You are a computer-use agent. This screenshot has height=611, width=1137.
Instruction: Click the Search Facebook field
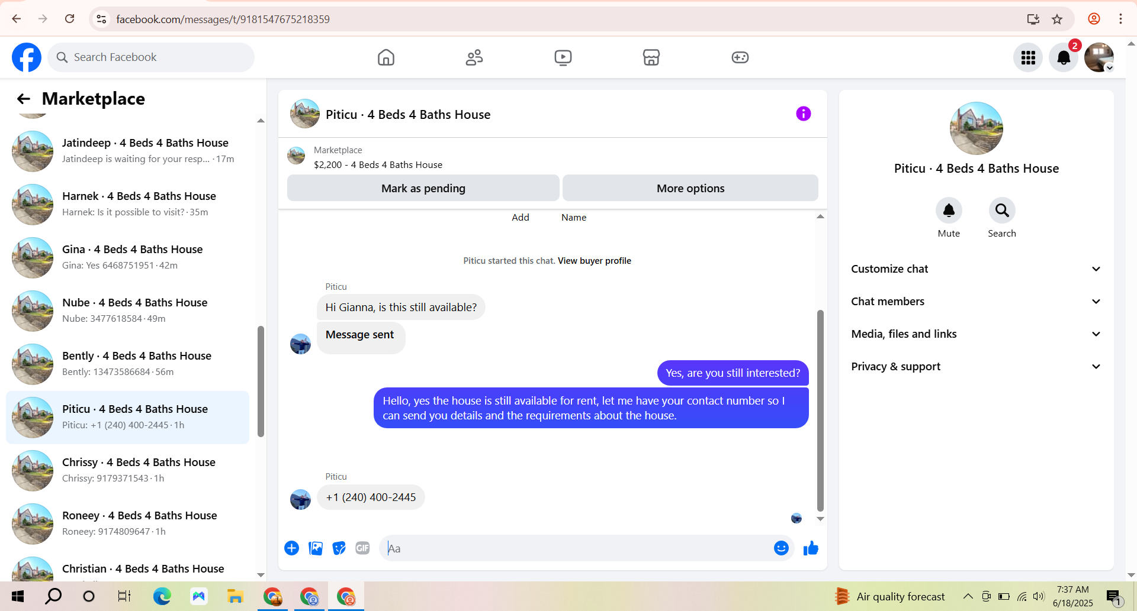click(x=151, y=57)
